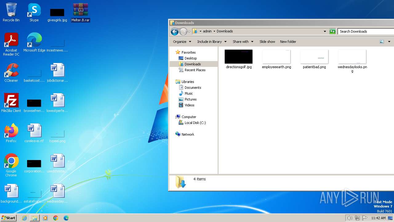Open Windows Media Player from taskbar
394x222 pixels.
[x=45, y=218]
